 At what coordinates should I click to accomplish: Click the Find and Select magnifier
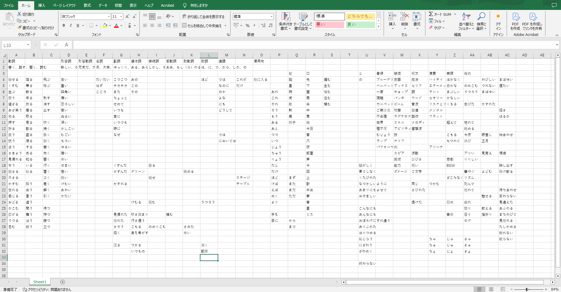[x=481, y=17]
